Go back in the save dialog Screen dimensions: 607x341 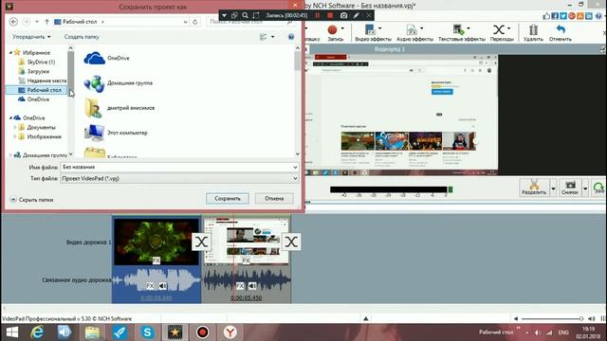click(x=13, y=22)
